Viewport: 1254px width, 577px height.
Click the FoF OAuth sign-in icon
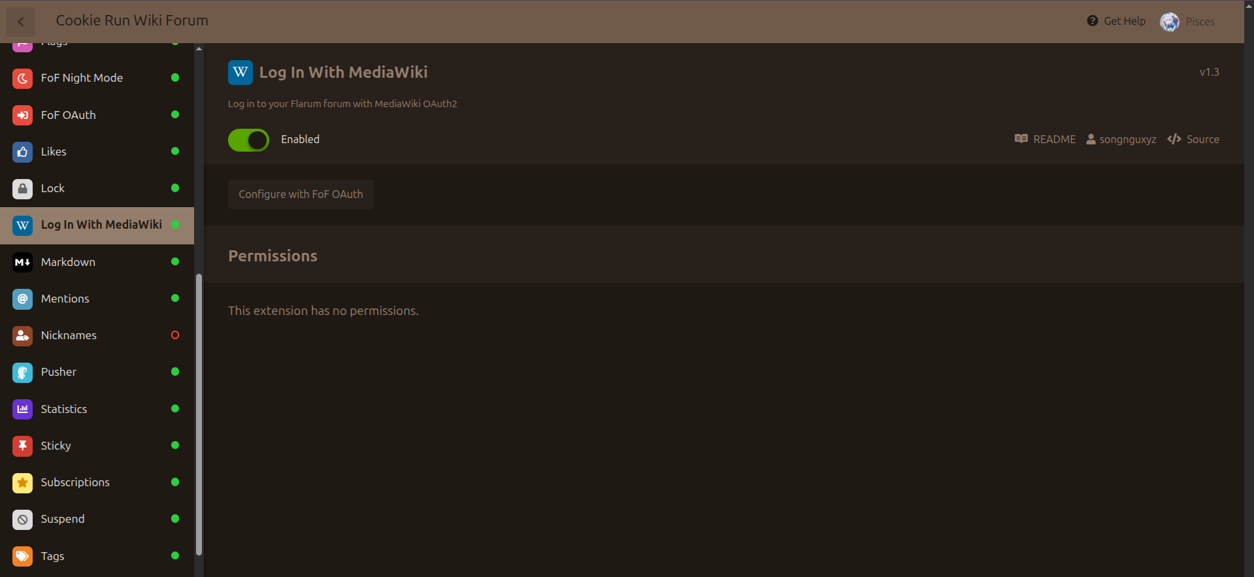click(x=22, y=115)
